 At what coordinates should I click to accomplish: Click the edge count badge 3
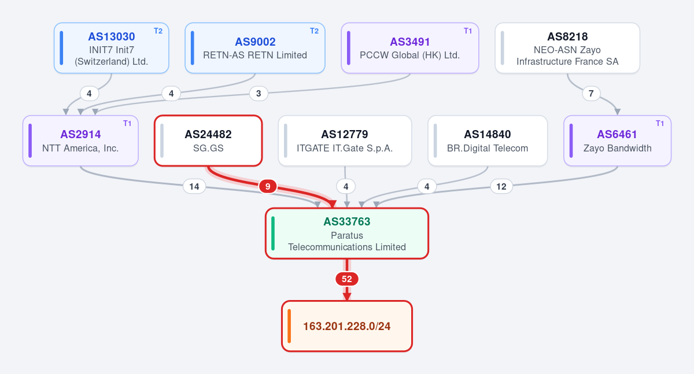(259, 93)
